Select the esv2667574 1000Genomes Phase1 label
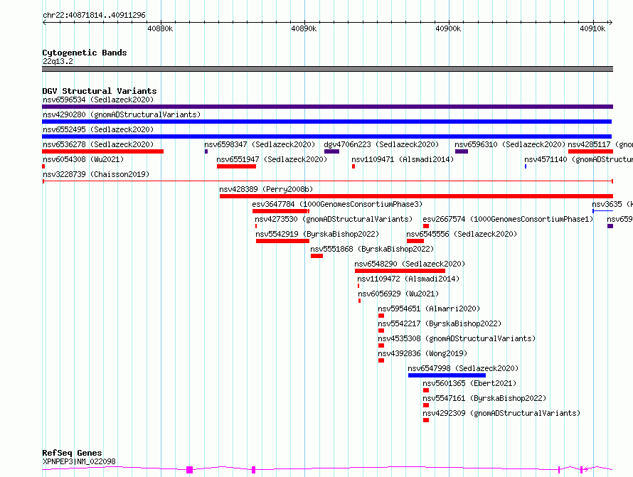The height and width of the screenshot is (477, 633). [508, 219]
